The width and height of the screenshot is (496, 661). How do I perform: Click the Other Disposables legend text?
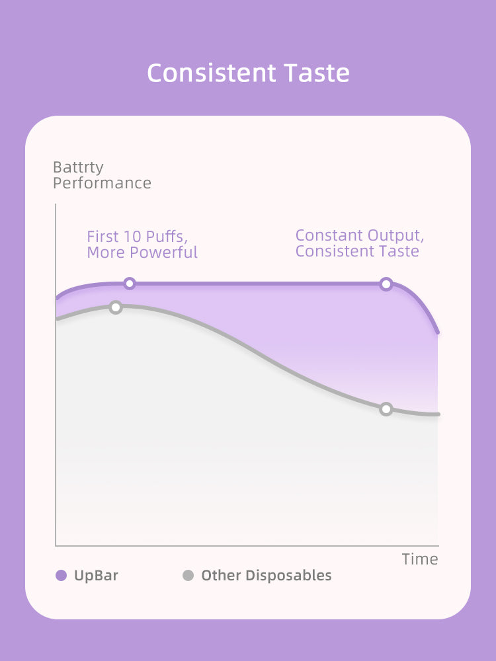tap(267, 576)
